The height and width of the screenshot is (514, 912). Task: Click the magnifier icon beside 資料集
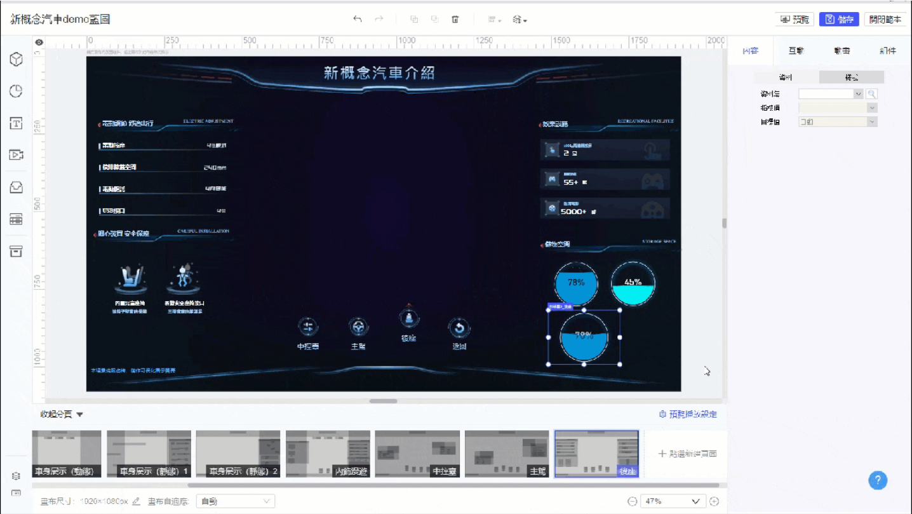(872, 93)
